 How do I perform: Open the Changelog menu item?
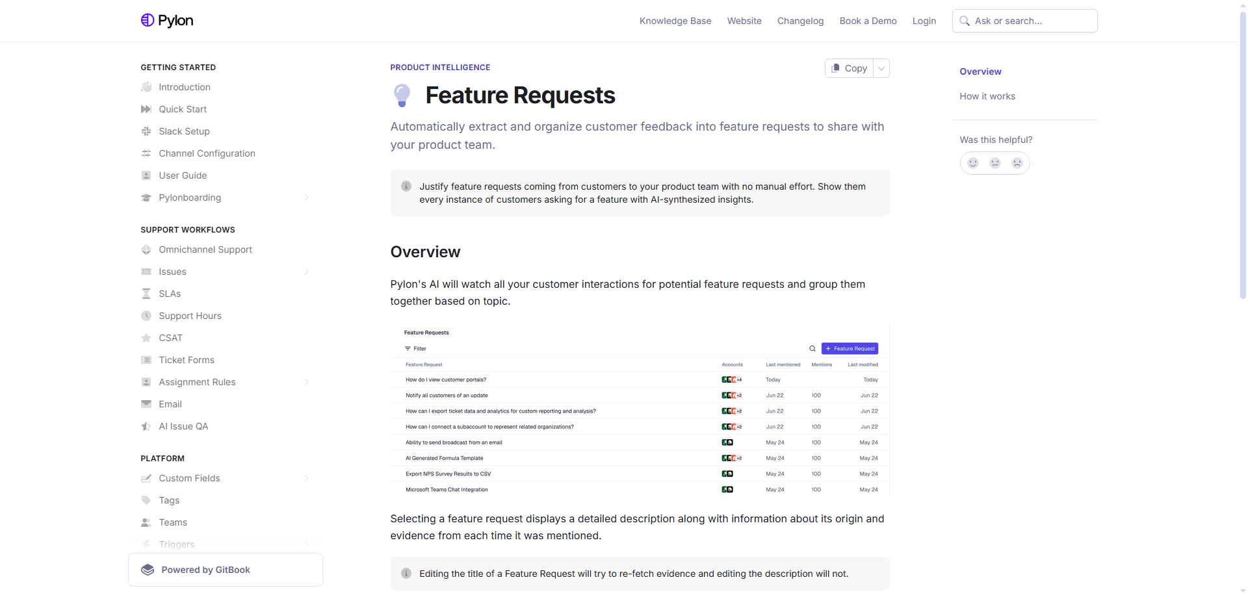[800, 21]
